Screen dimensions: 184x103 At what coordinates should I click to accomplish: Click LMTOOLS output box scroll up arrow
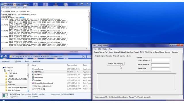tap(175, 75)
